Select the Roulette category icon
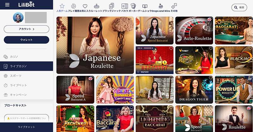The height and width of the screenshot is (132, 253). (x=96, y=6)
